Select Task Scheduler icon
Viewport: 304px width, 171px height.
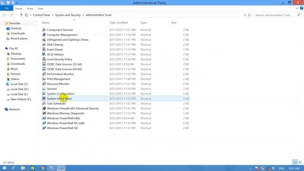tap(44, 104)
